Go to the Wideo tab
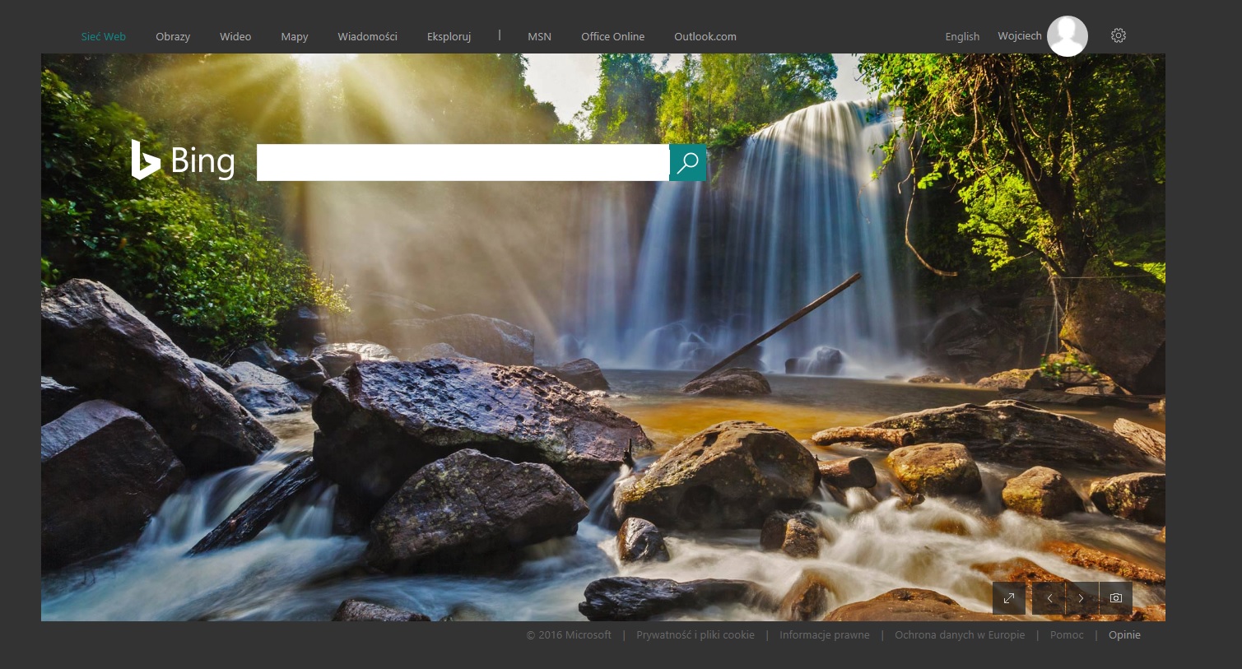 click(x=235, y=37)
